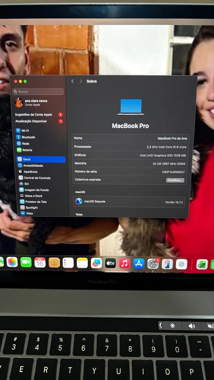Open Sugestões da Conta Apple

click(39, 115)
